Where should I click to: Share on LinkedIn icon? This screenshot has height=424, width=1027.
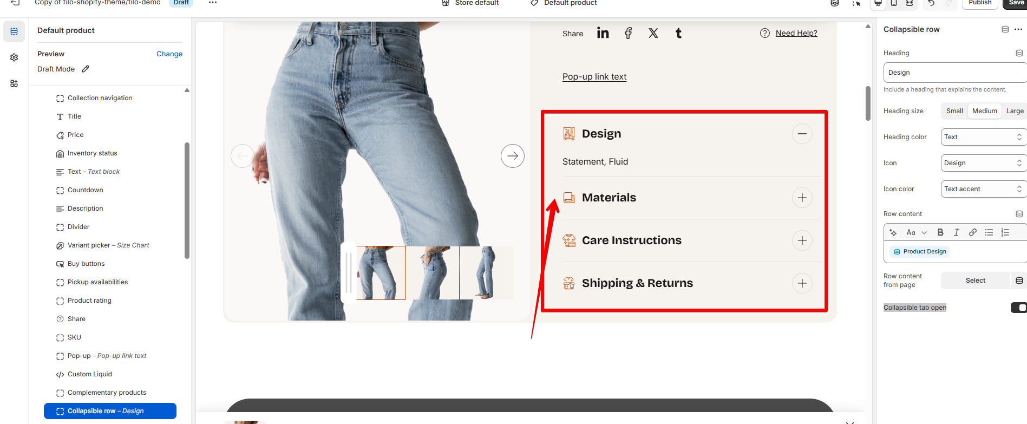(603, 33)
